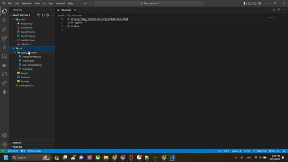Open the Help menu
The image size is (288, 162).
71,3
